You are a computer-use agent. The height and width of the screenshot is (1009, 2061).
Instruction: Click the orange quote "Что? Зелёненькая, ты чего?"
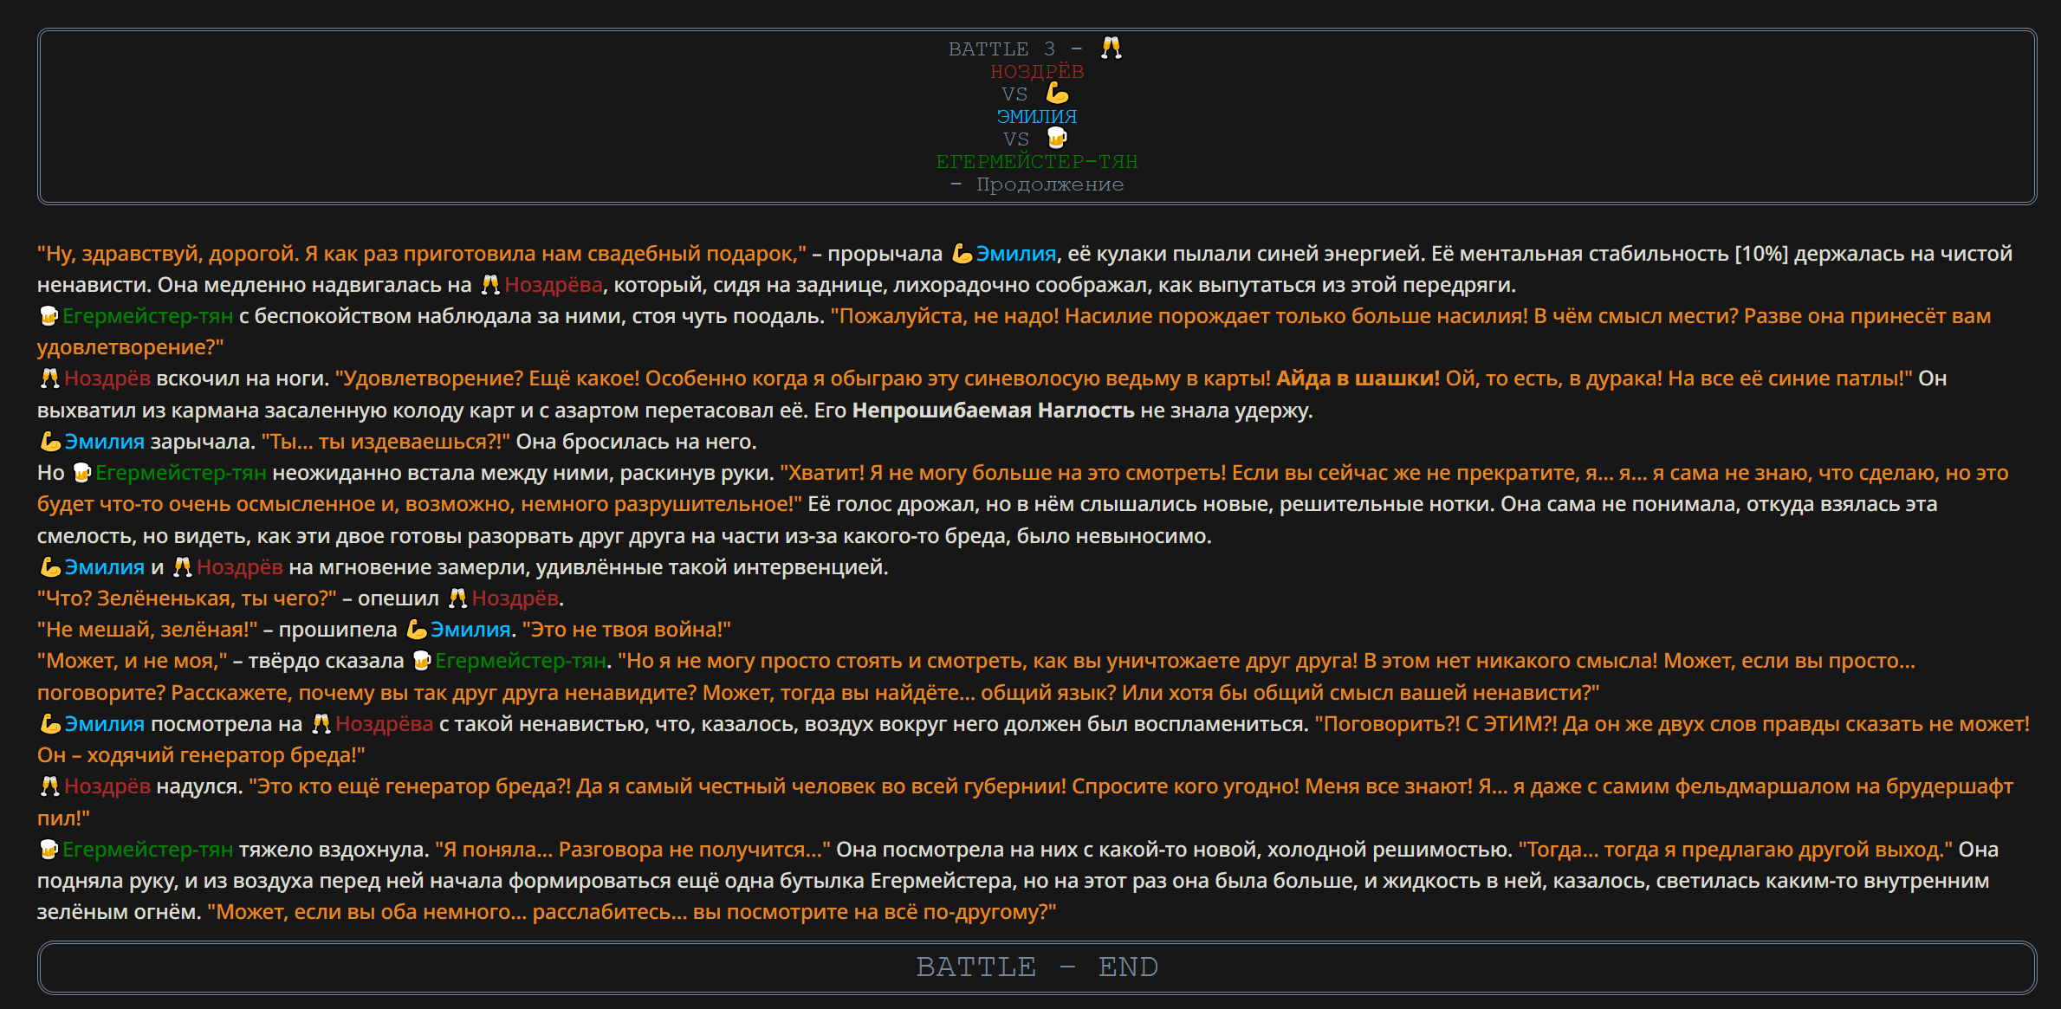187,598
